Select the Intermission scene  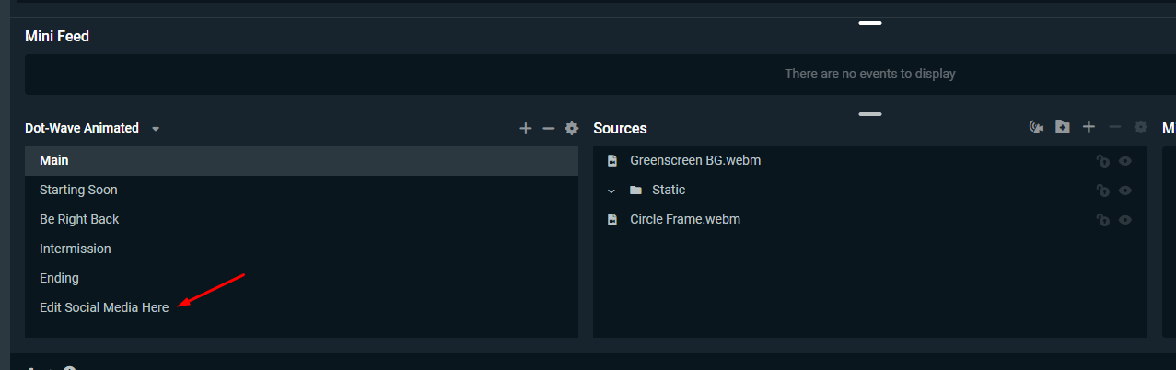tap(301, 249)
